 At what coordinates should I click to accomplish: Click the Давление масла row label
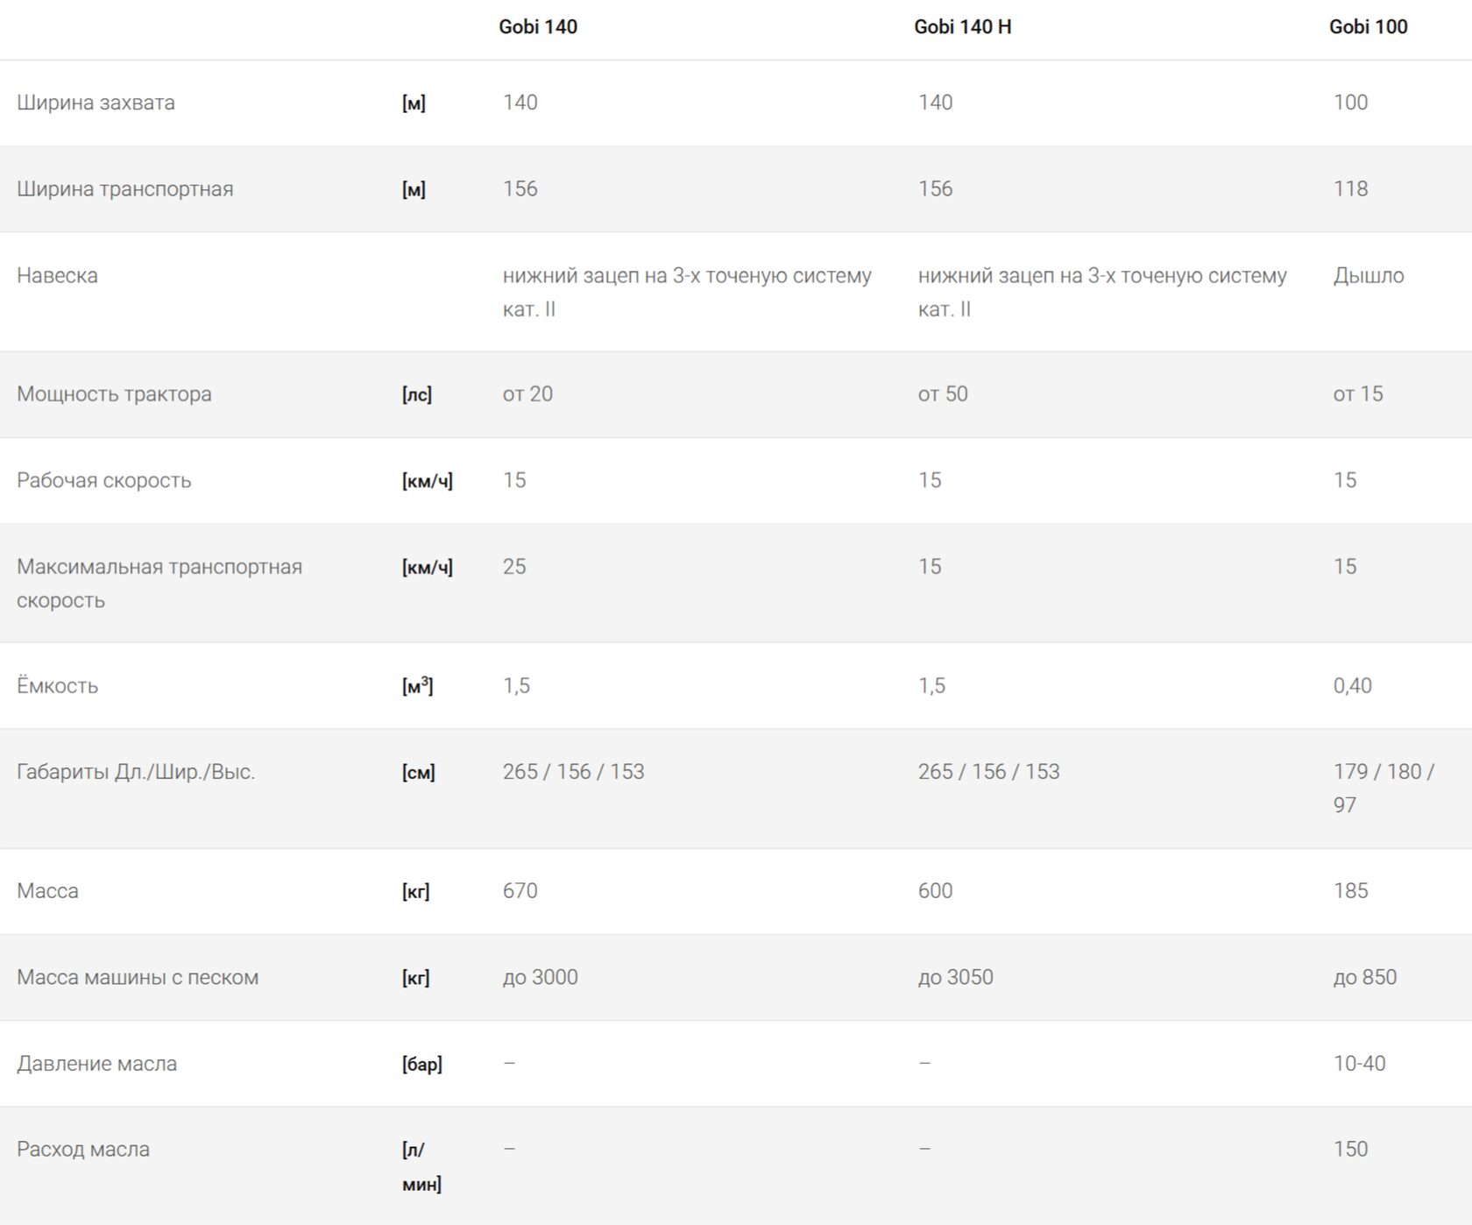coord(96,1064)
